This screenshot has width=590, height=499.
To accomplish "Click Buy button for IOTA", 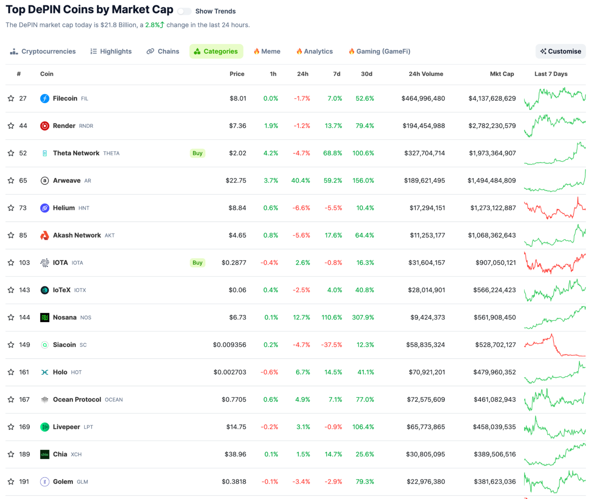I will coord(197,263).
